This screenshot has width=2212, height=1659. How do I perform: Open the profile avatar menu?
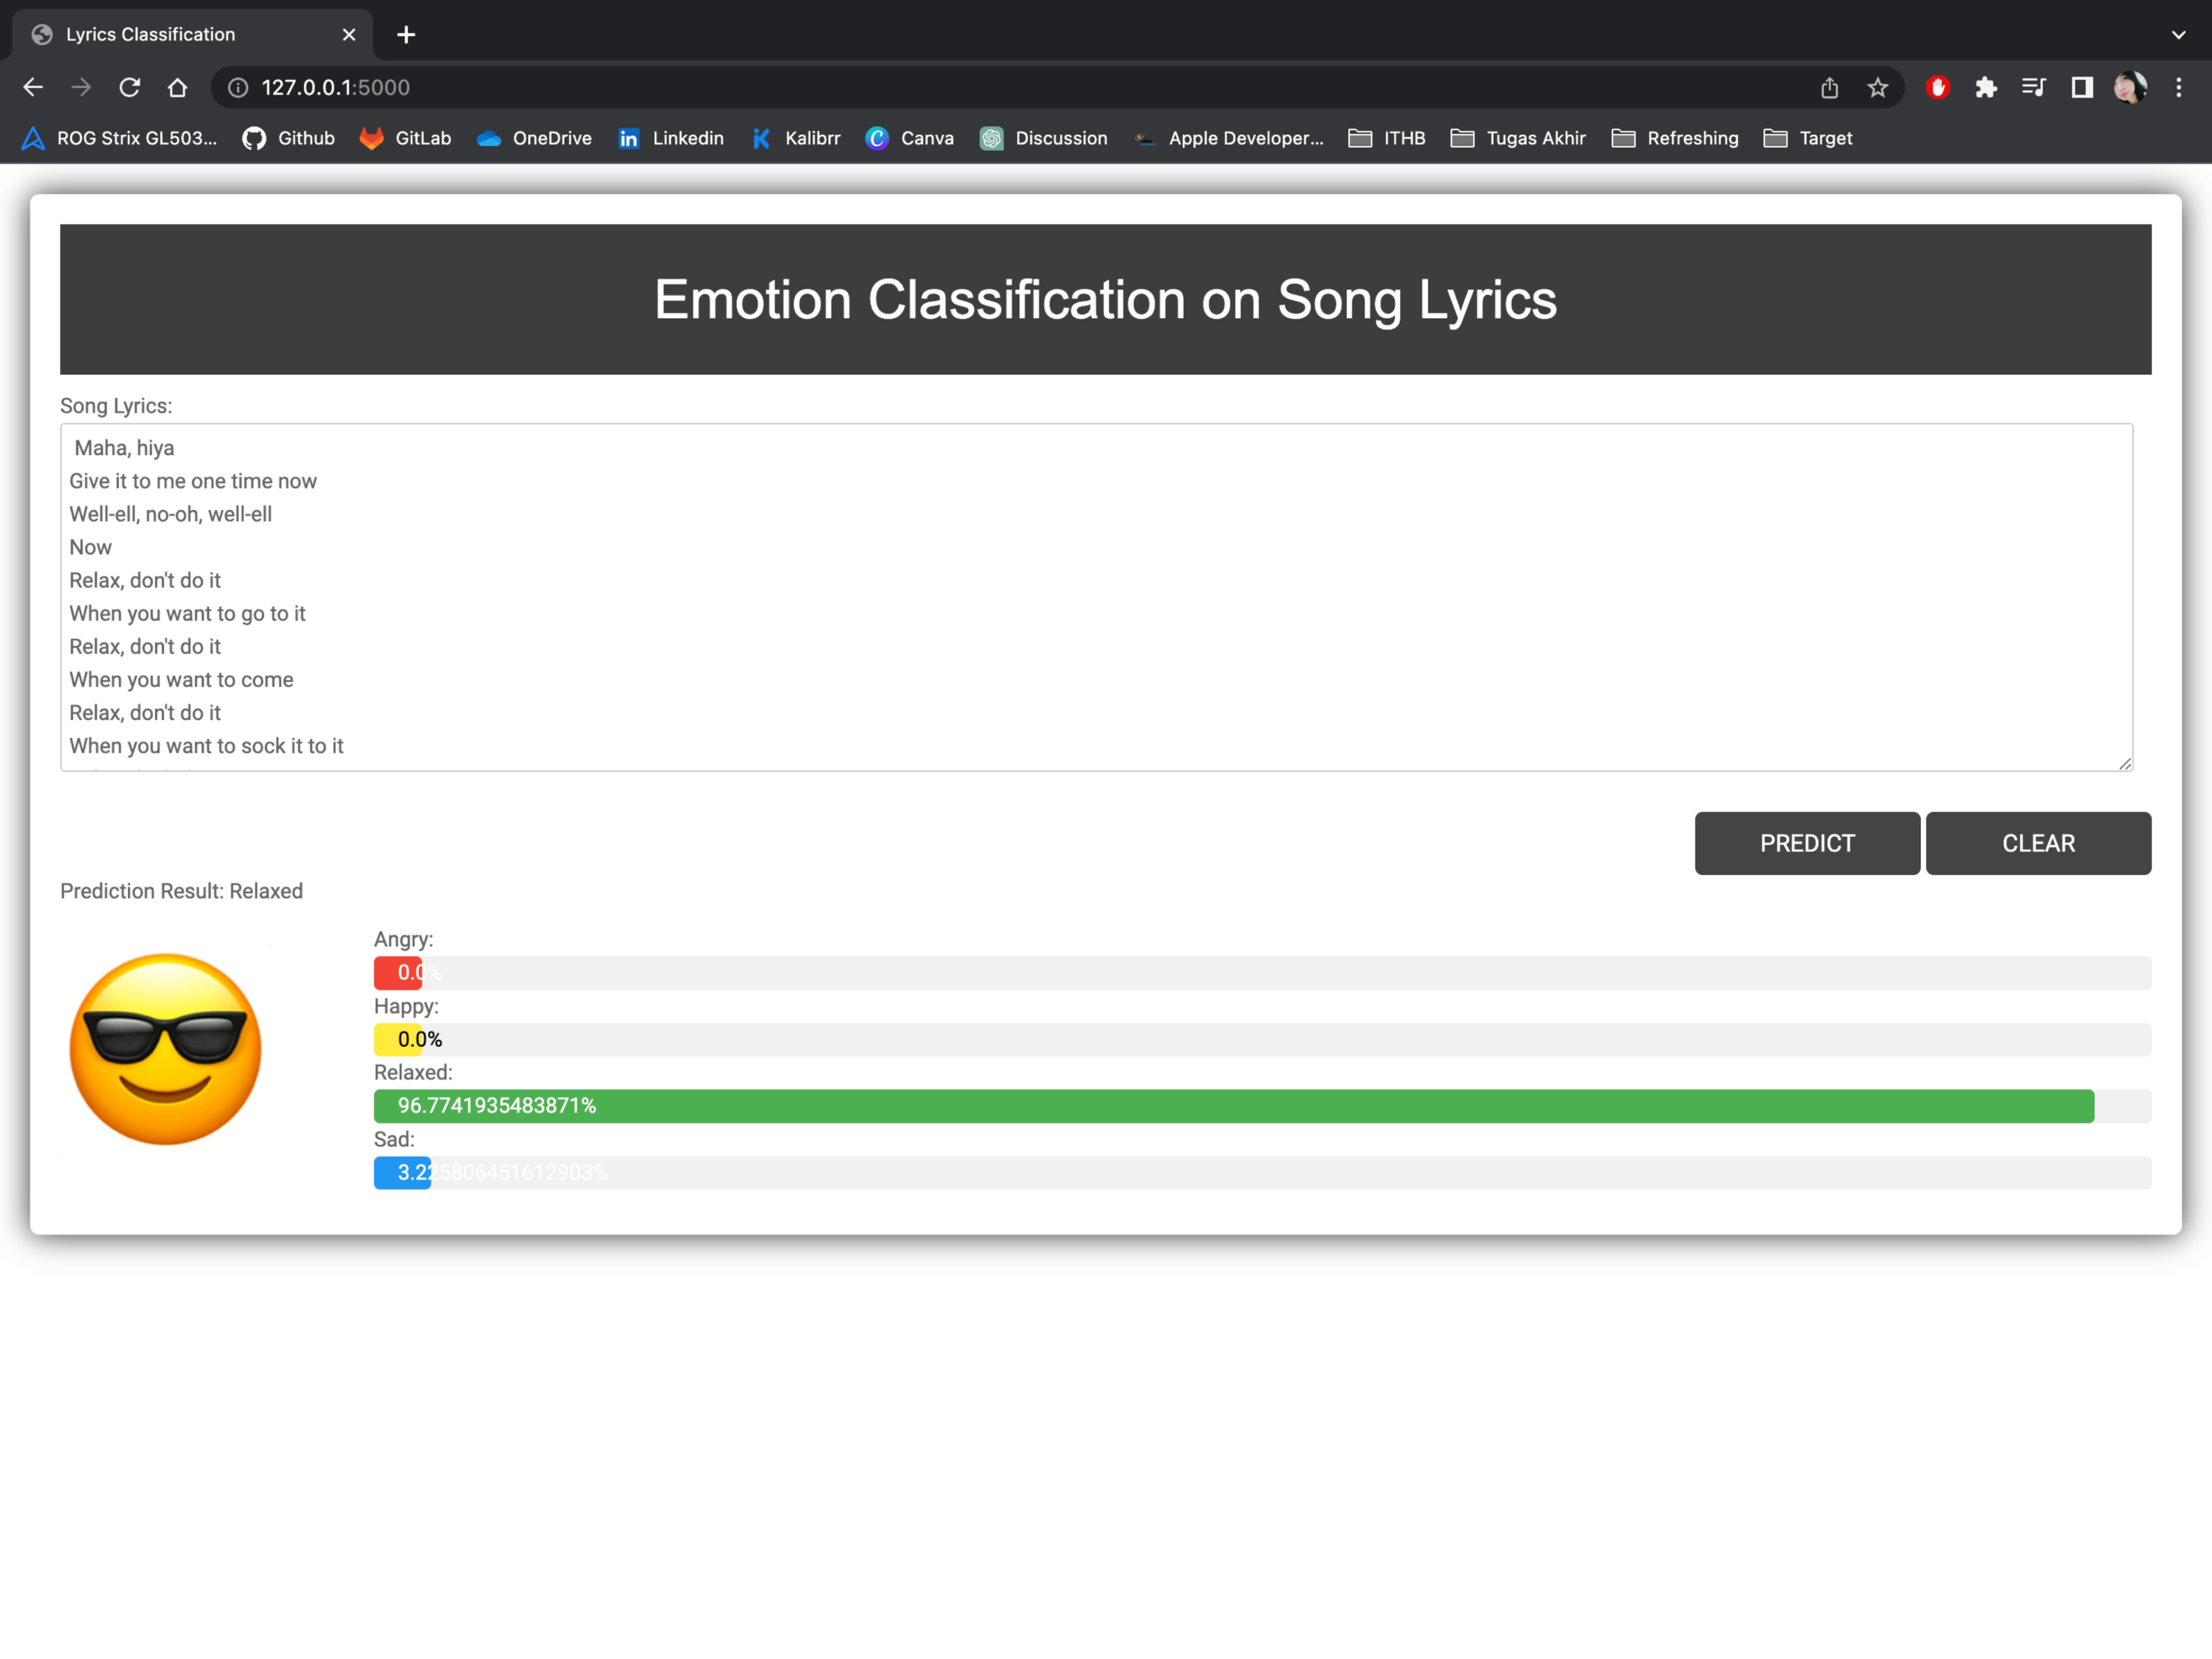coord(2129,88)
